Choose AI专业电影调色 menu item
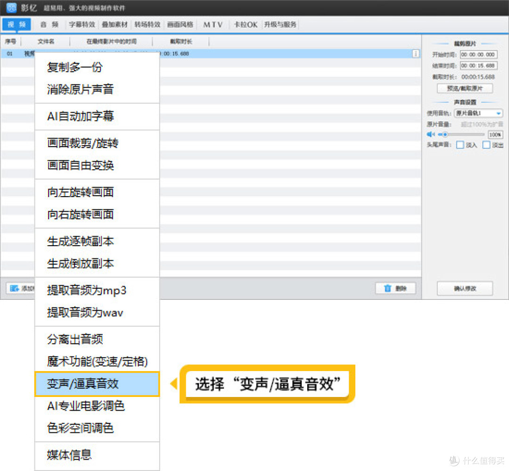The width and height of the screenshot is (509, 471). [x=97, y=406]
